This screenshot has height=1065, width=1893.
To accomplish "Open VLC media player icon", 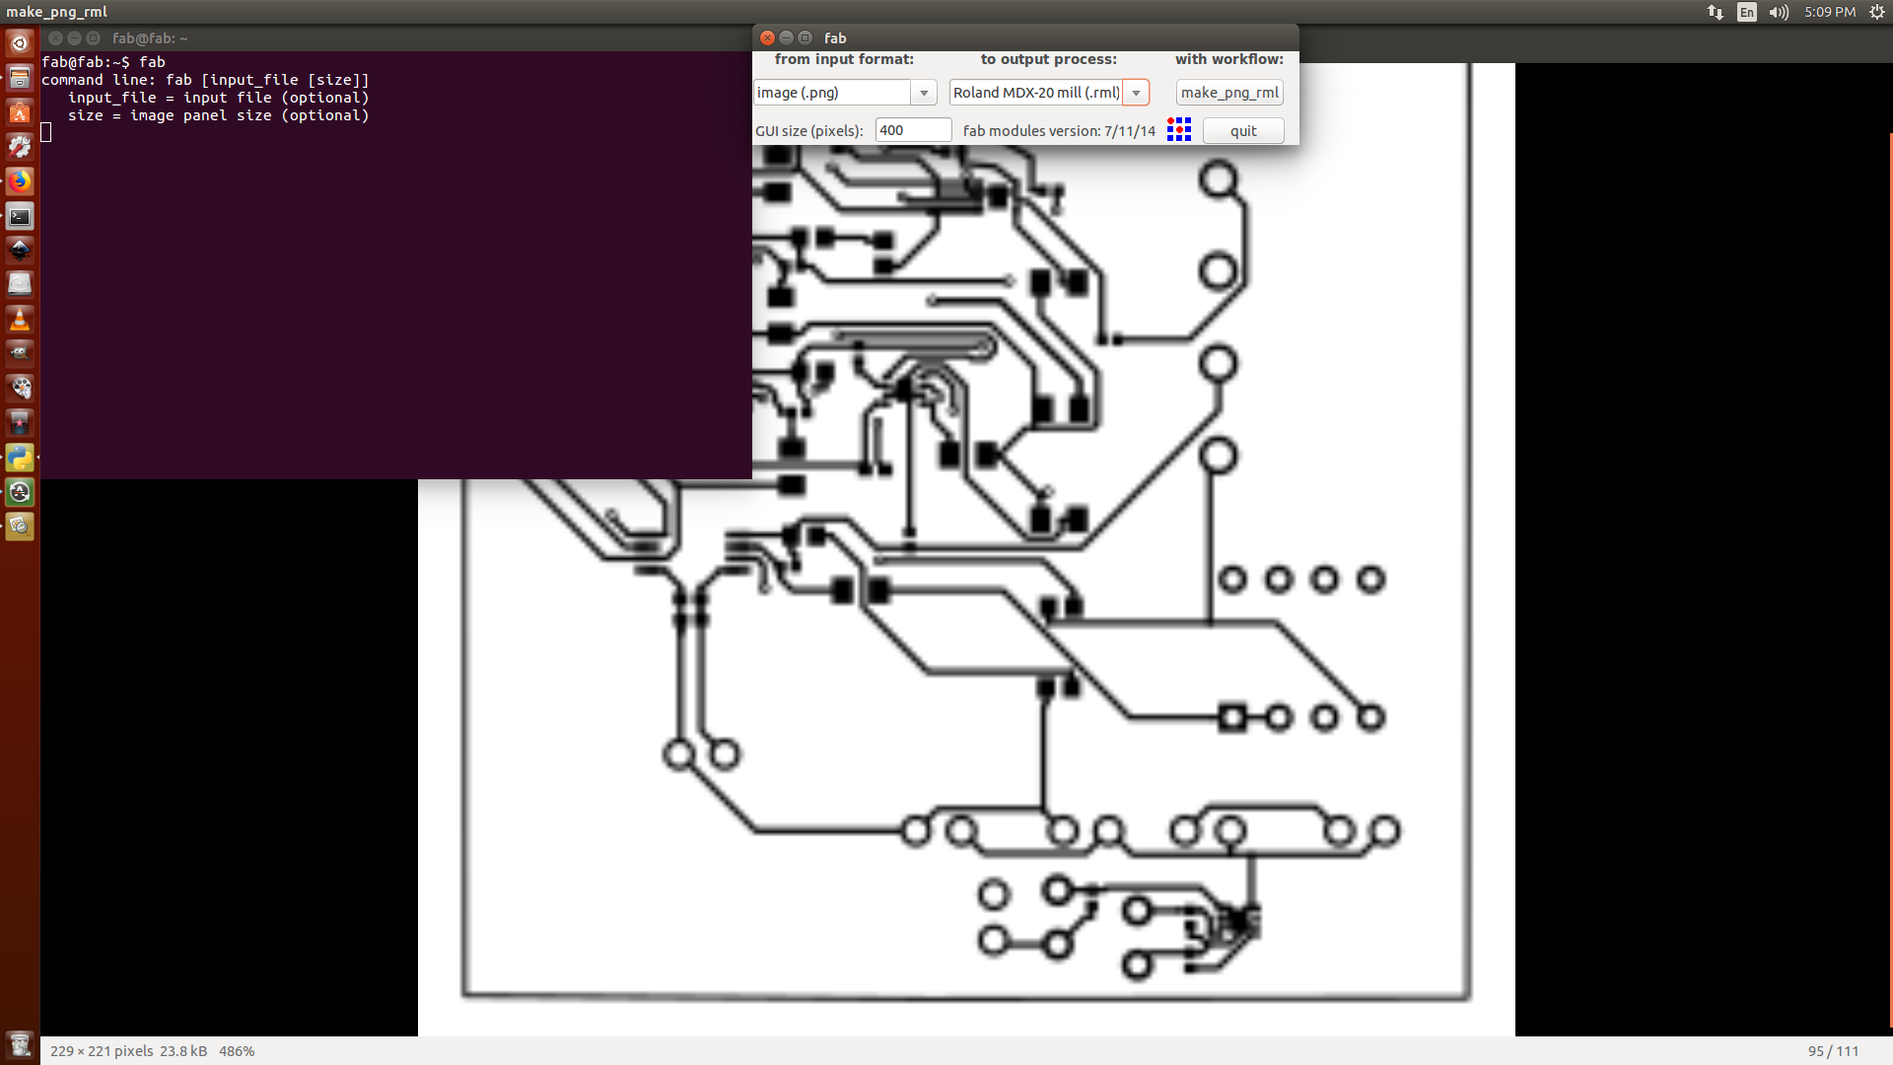I will 20,319.
